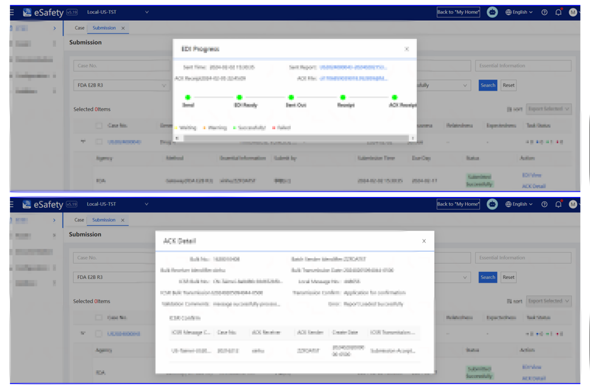Tick header Case No. checkbox in EDI Progress screenshot
Screen dimensions: 590x389
tap(98, 126)
